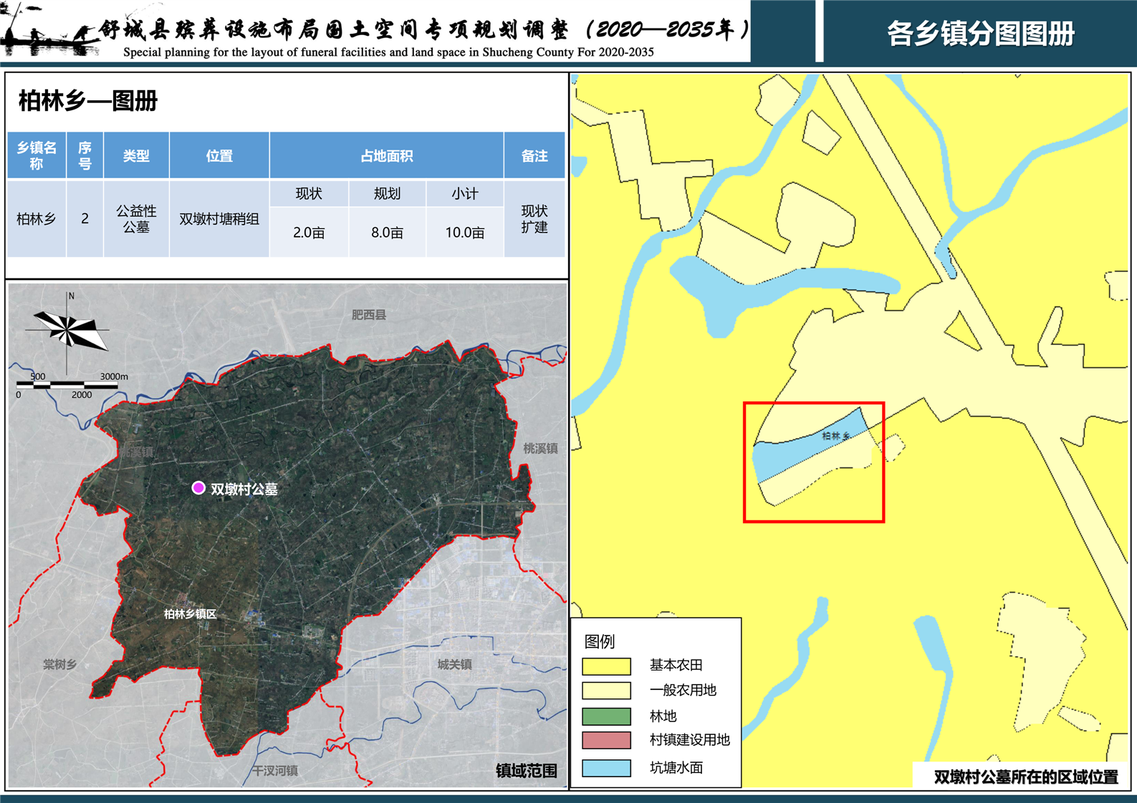
Task: Click the 柏林乡镇区 map label
Action: (190, 614)
